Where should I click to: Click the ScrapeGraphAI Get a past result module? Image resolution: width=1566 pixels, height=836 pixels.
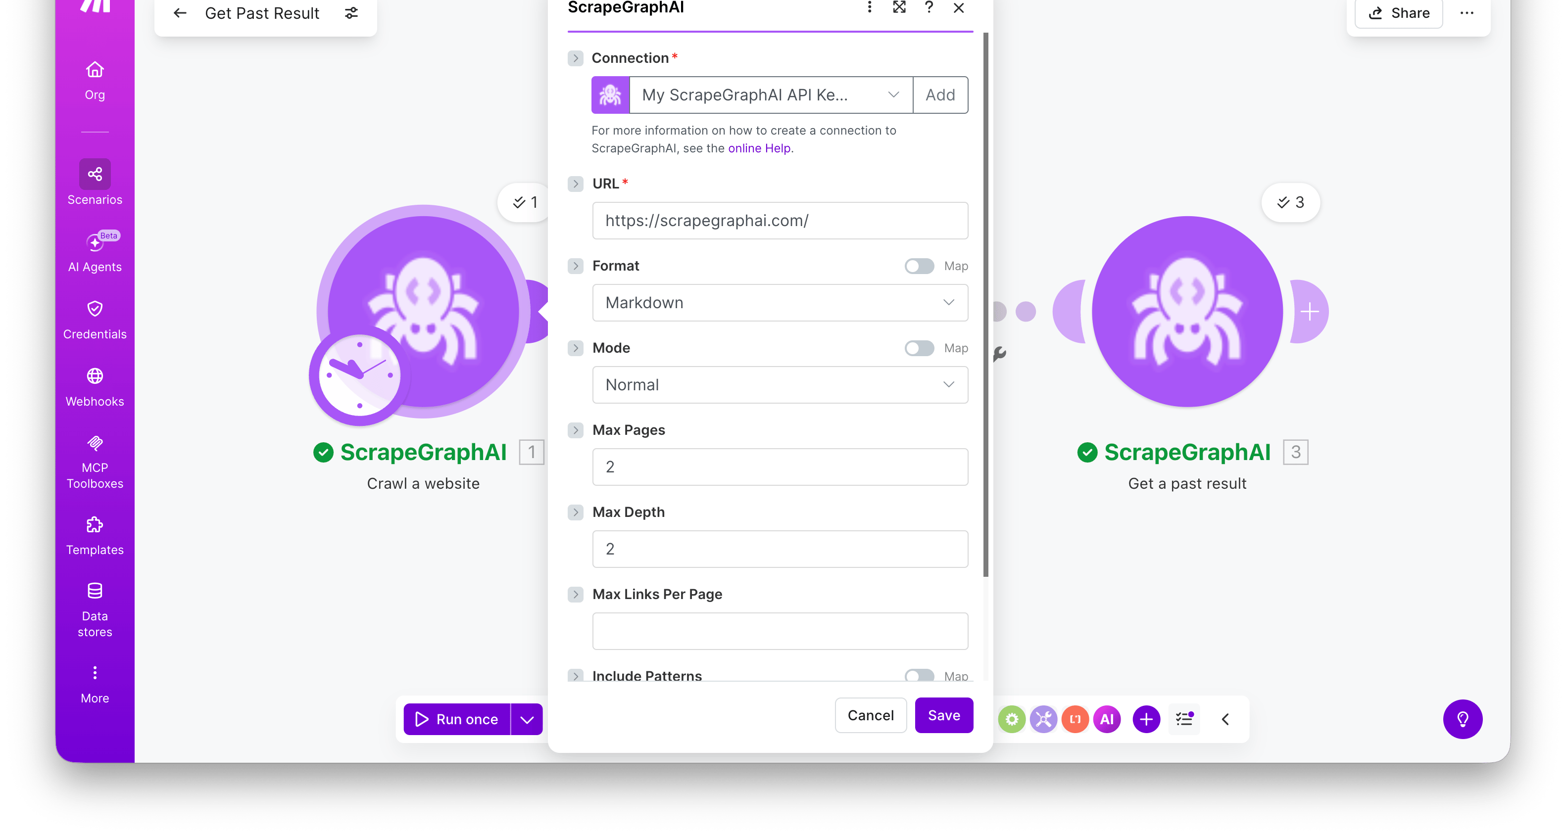(1187, 311)
